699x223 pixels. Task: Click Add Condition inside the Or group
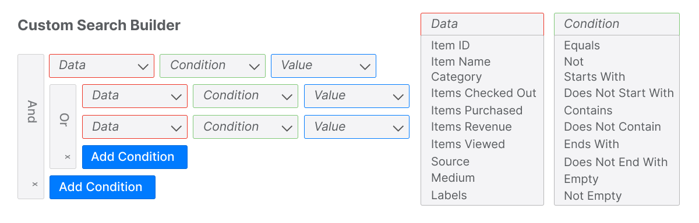tap(135, 157)
